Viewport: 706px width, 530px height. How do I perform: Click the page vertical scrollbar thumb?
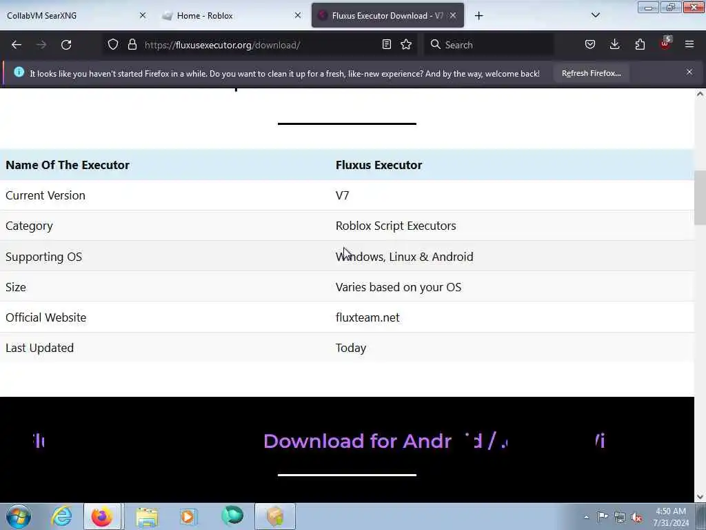pyautogui.click(x=700, y=197)
